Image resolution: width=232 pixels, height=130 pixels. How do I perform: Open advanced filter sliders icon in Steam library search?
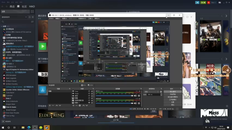[x=32, y=22]
